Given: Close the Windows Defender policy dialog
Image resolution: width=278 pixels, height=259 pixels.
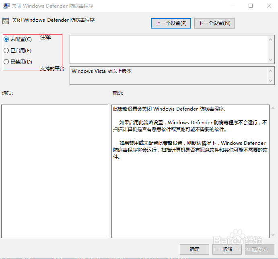Looking at the screenshot, I should tap(269, 6).
